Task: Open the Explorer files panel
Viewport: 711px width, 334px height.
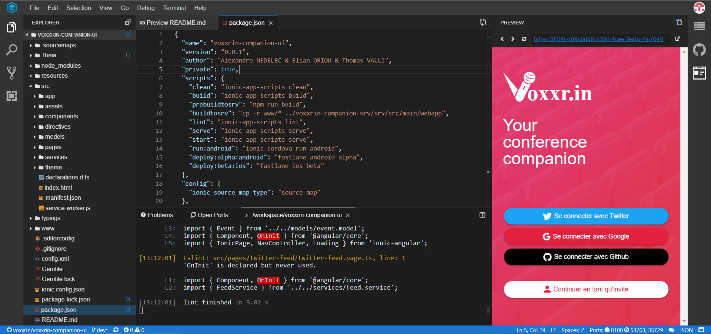Action: pyautogui.click(x=12, y=27)
